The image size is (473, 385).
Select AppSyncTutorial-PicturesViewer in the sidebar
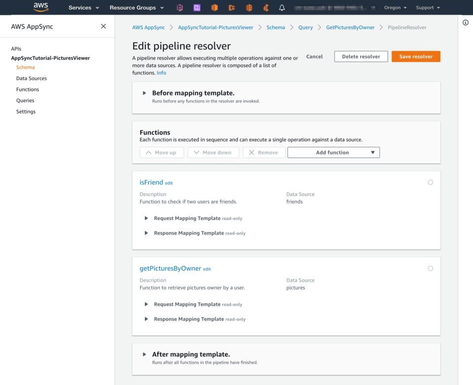coord(50,58)
